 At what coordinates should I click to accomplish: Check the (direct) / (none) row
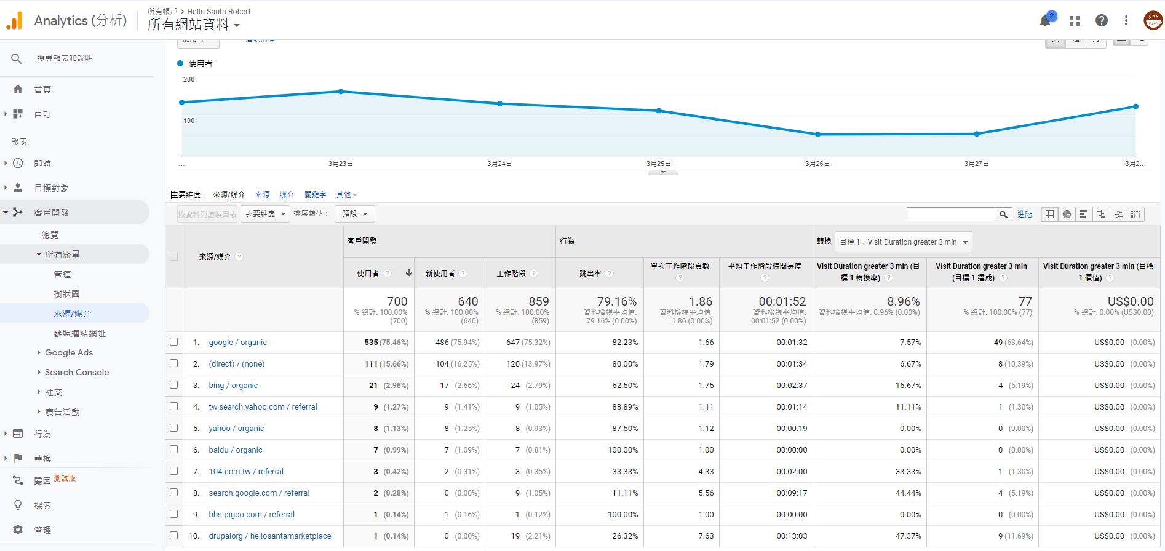pyautogui.click(x=174, y=363)
